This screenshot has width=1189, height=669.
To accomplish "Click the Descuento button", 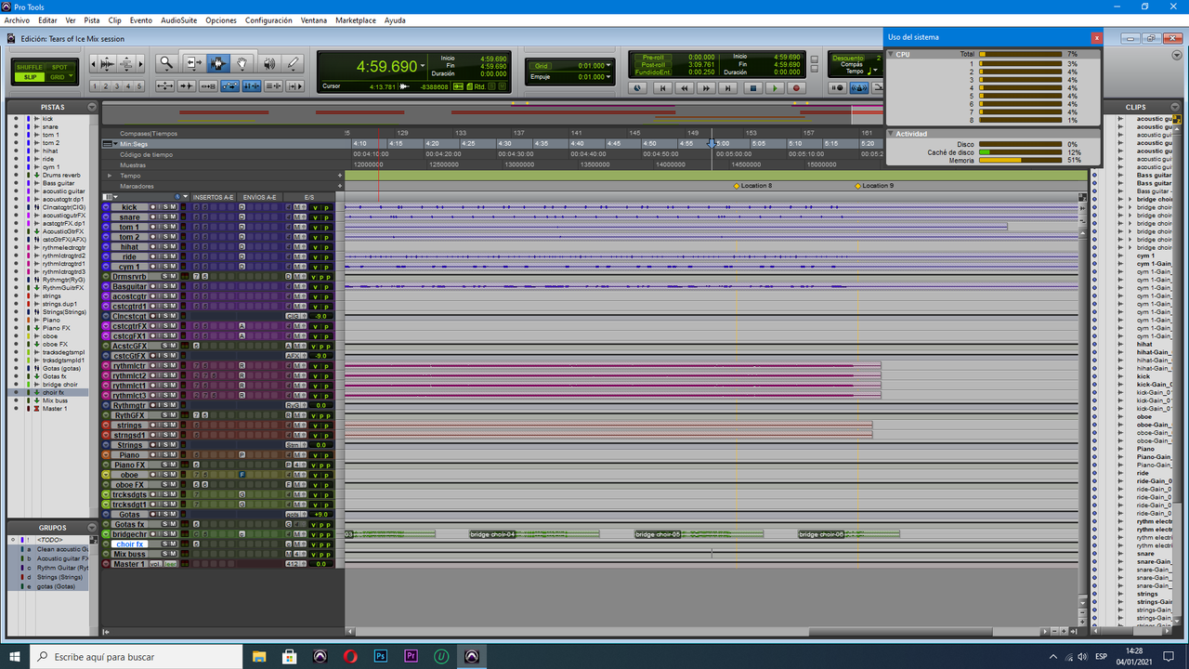I will click(846, 58).
